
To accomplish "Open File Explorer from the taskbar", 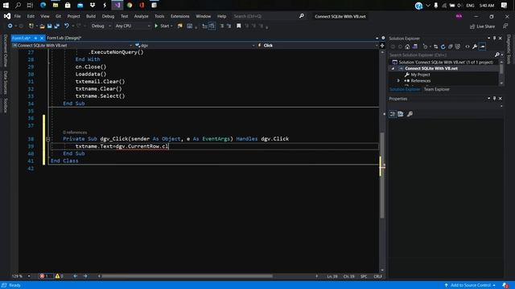I will (56, 6).
